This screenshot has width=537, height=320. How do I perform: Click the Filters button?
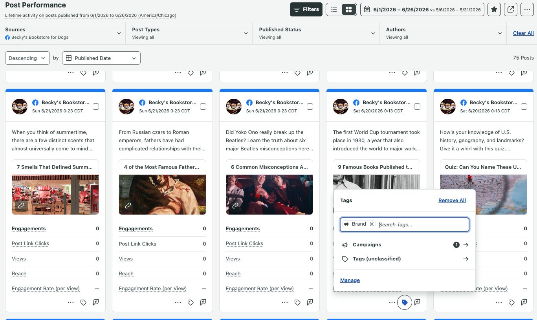(x=306, y=9)
